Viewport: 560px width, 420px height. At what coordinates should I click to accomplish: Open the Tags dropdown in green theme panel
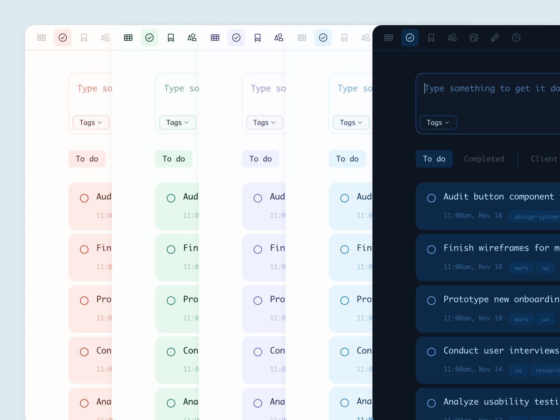pos(177,123)
